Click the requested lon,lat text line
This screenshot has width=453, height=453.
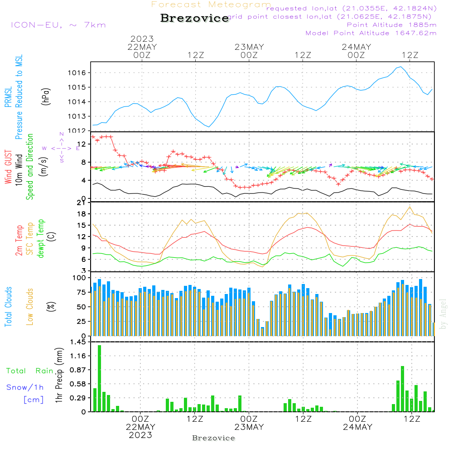coord(352,9)
